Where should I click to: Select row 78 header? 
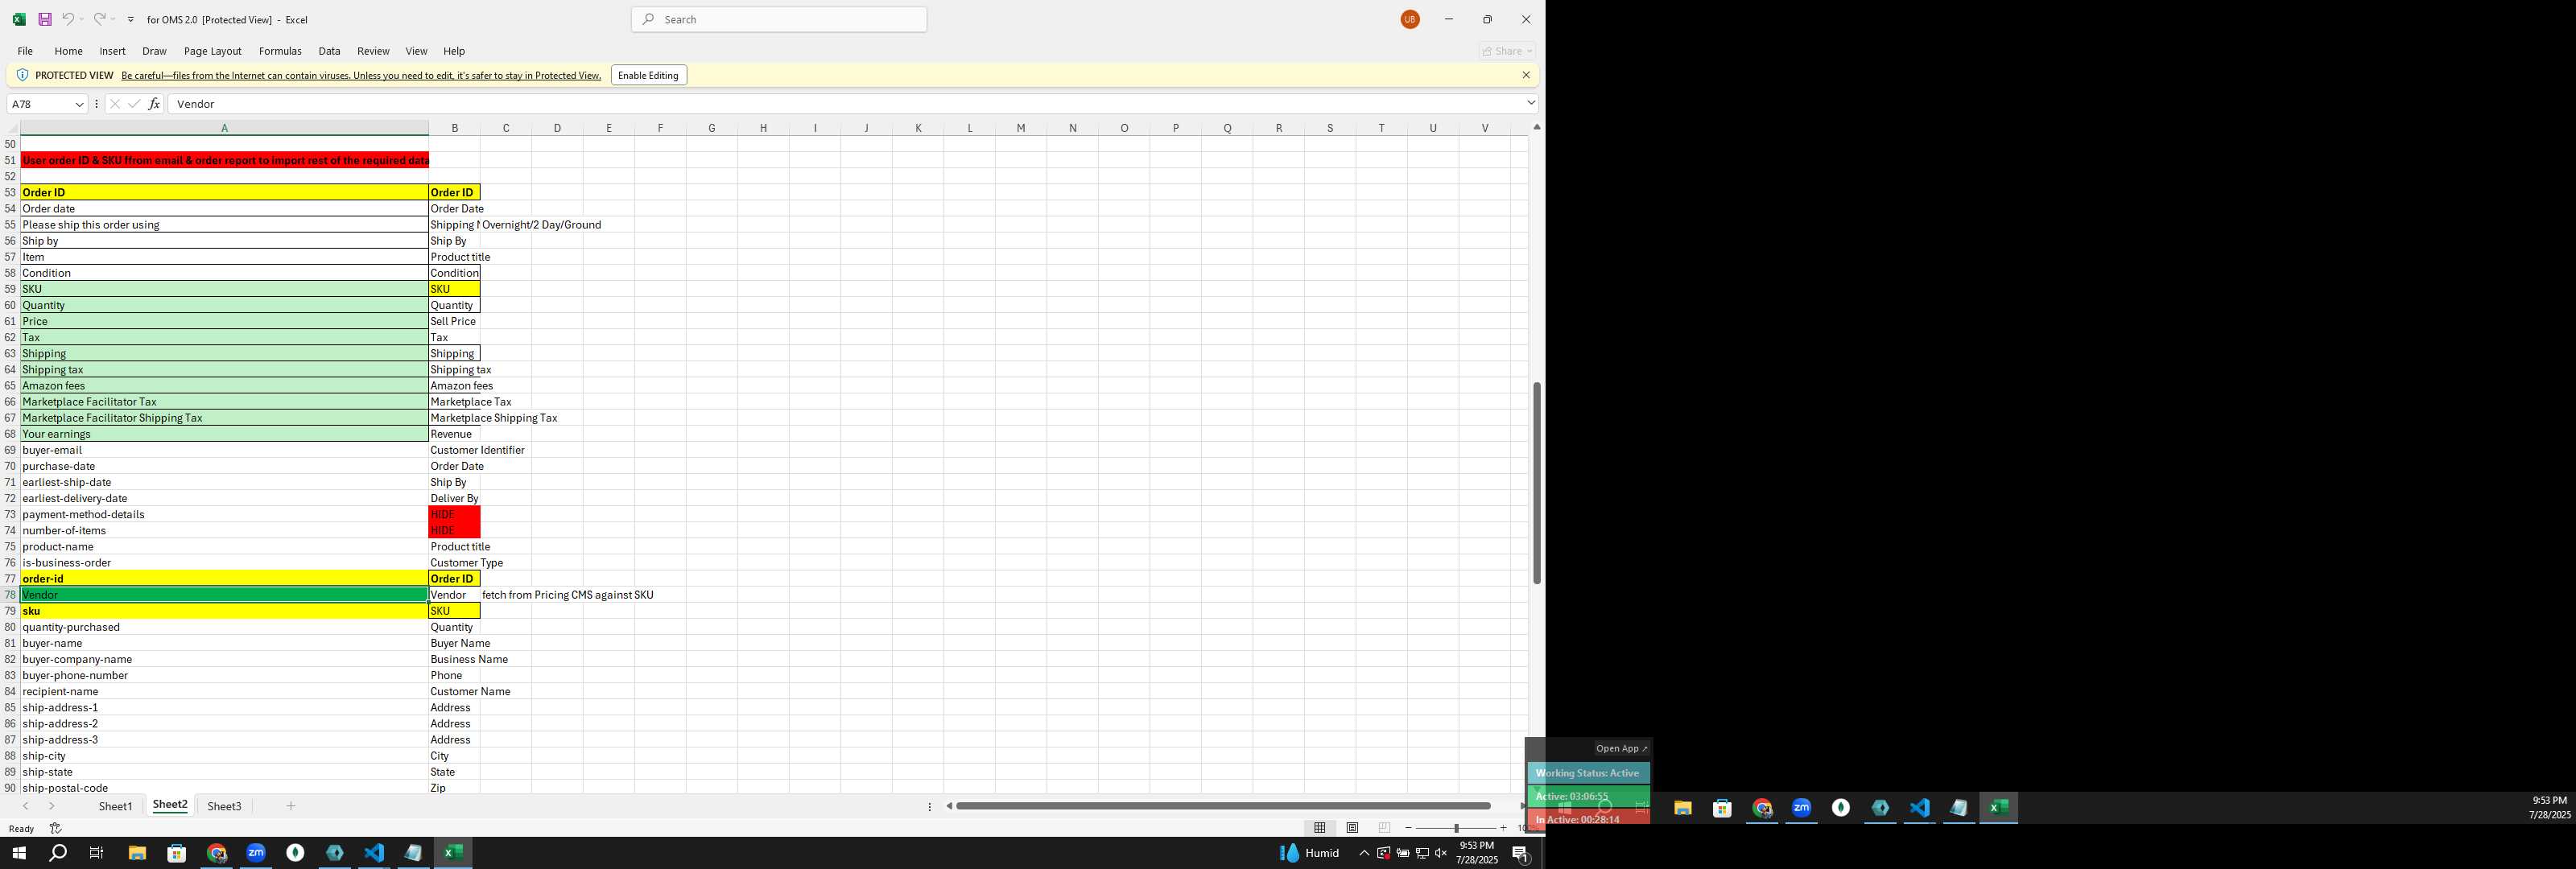[10, 595]
